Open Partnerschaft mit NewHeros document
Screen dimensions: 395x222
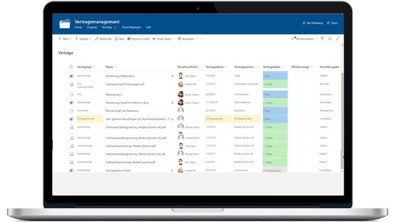122,111
